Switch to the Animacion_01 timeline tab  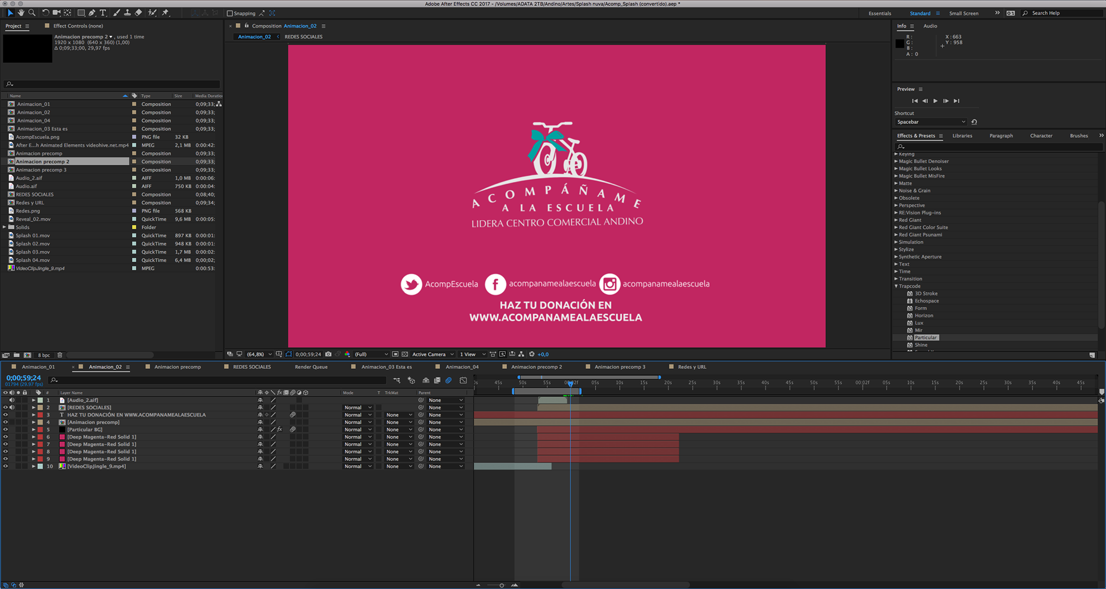[38, 367]
